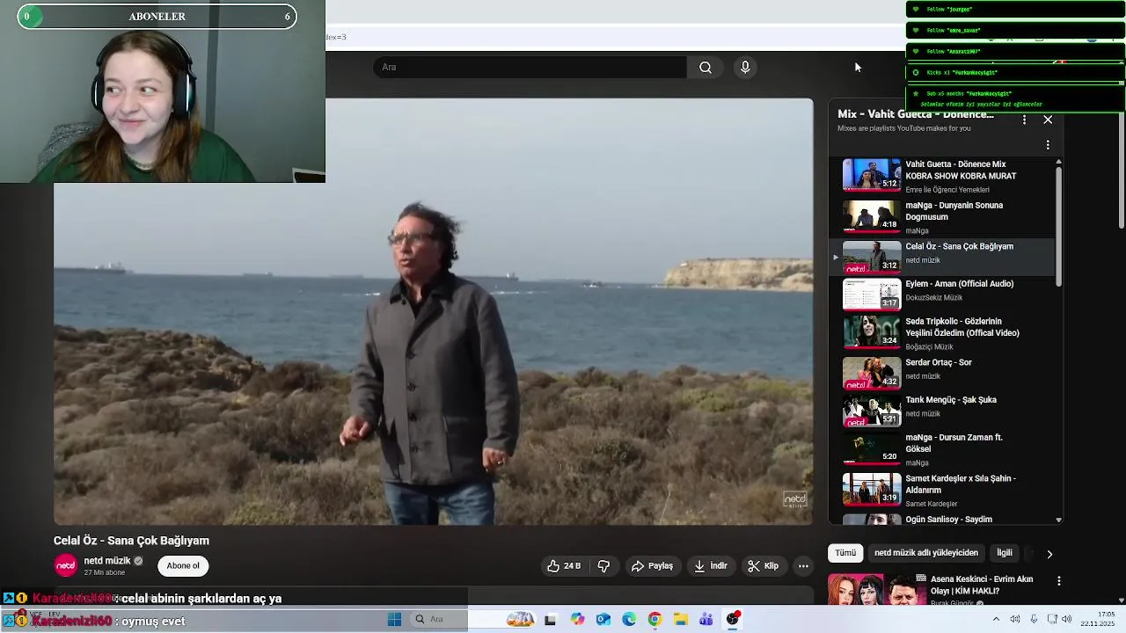This screenshot has width=1126, height=633.
Task: Open options menu for Asena Keskinci video
Action: point(1058,581)
